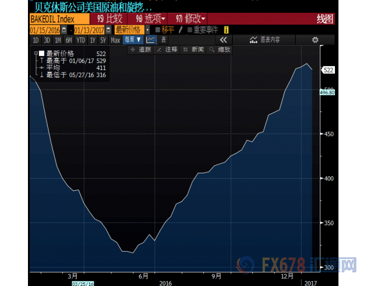The height and width of the screenshot is (286, 367).
Task: Open settings with the gear icon
Action: point(315,40)
